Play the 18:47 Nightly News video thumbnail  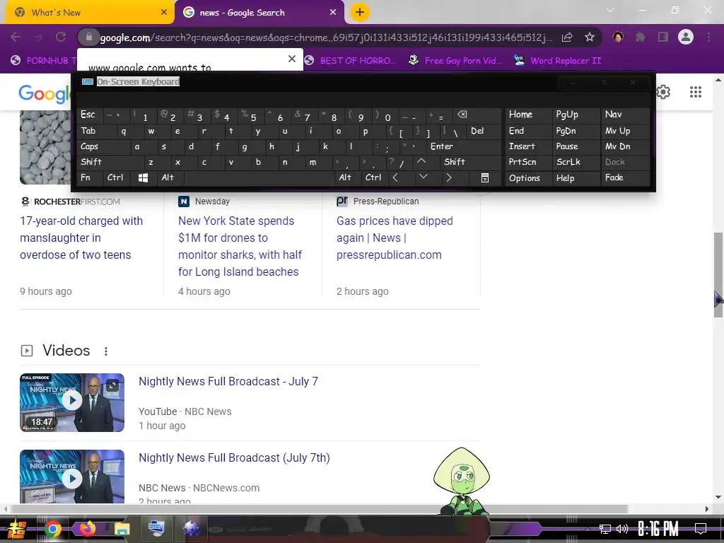coord(72,402)
